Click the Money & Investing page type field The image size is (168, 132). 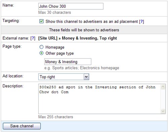pyautogui.click(x=68, y=62)
